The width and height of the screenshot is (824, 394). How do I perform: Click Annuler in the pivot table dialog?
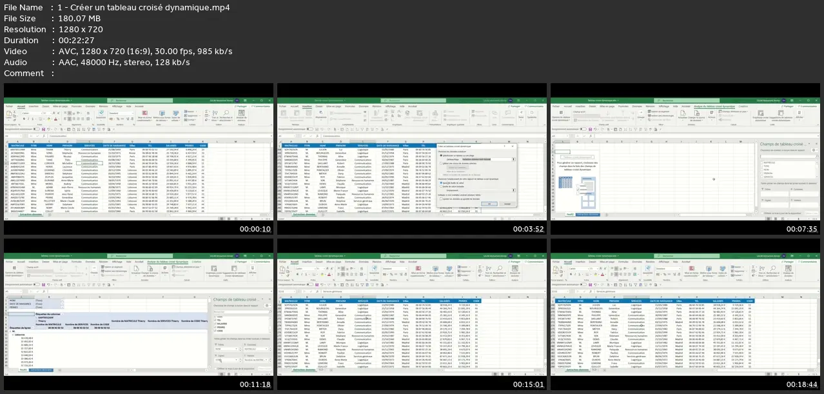pos(507,204)
